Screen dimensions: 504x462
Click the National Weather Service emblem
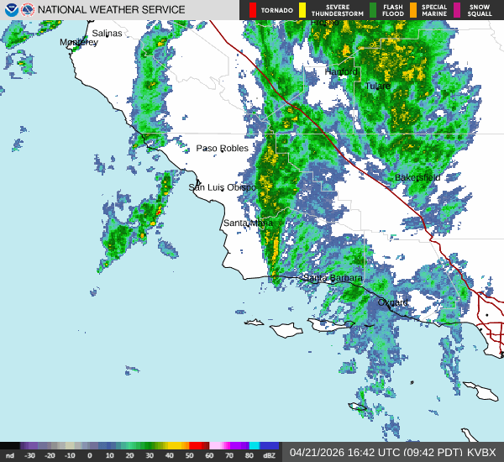[x=28, y=10]
